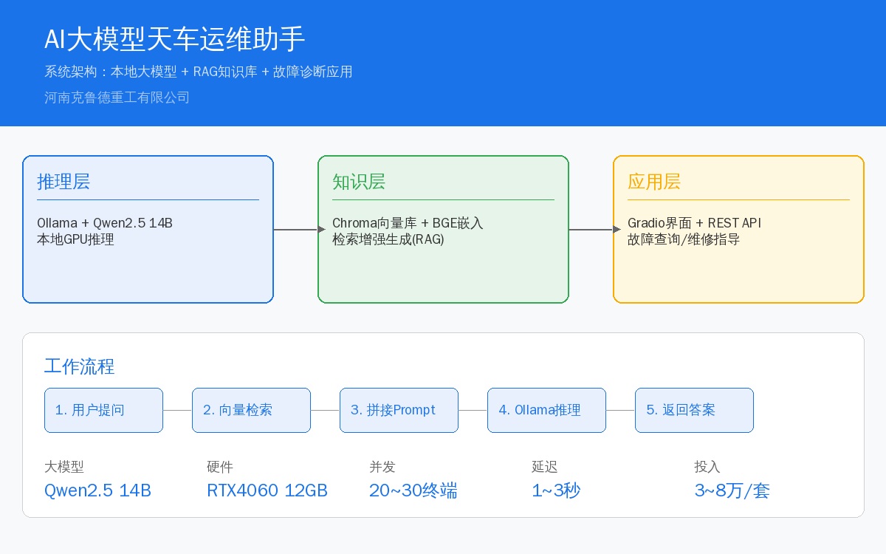Click step box 5. 返回答案
Screen dimensions: 886x554
pyautogui.click(x=694, y=410)
